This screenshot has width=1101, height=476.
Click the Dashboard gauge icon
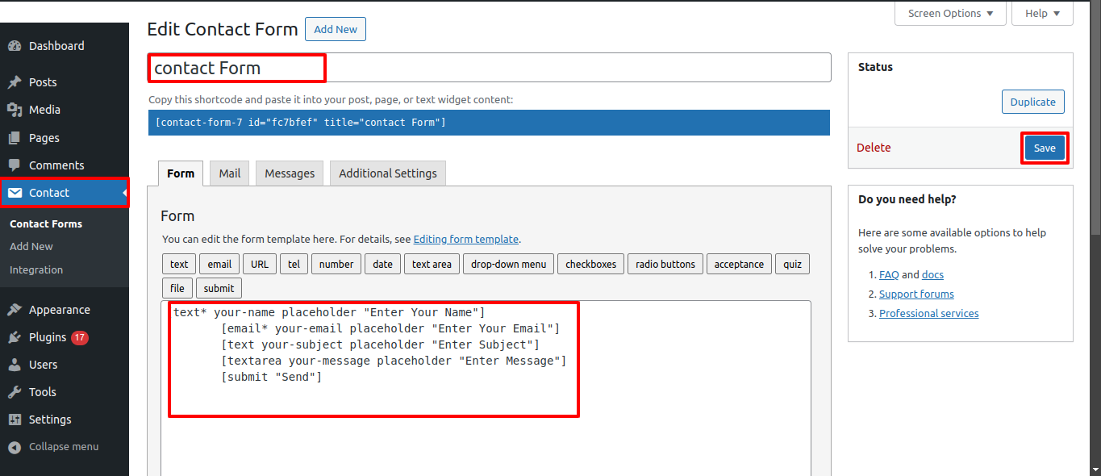(15, 46)
